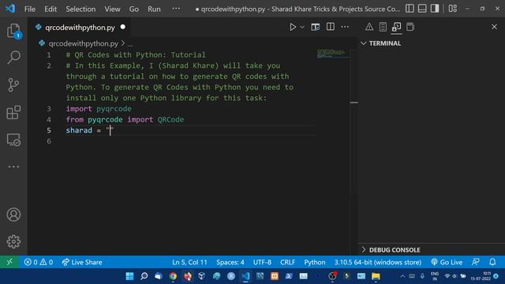The height and width of the screenshot is (284, 505).
Task: Open the taskbar clock and date
Action: coord(481,276)
